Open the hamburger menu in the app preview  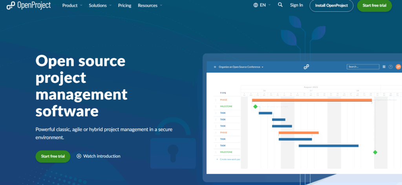pos(215,67)
